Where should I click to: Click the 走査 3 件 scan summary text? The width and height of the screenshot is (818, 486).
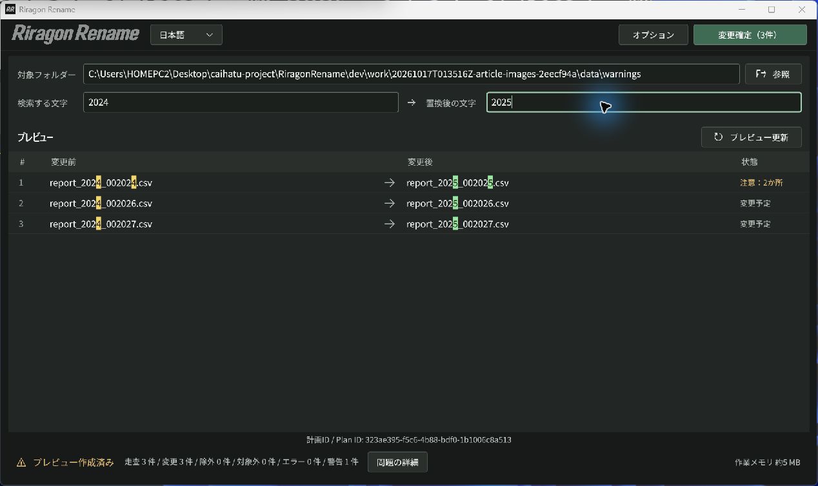(140, 462)
